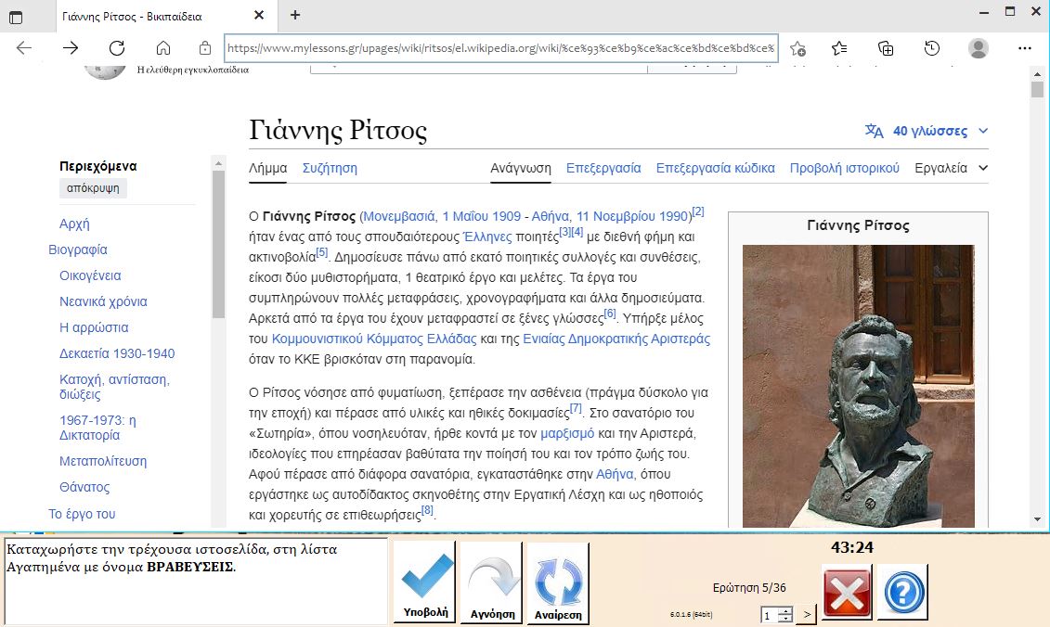Click the browser address bar
This screenshot has width=1050, height=627.
point(501,48)
